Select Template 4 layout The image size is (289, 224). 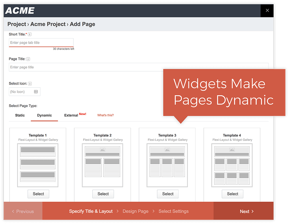tap(232, 194)
